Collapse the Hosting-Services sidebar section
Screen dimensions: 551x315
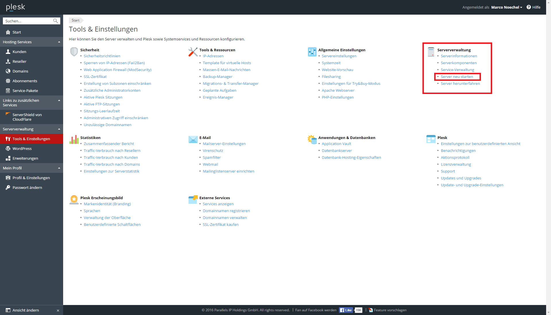coord(59,42)
